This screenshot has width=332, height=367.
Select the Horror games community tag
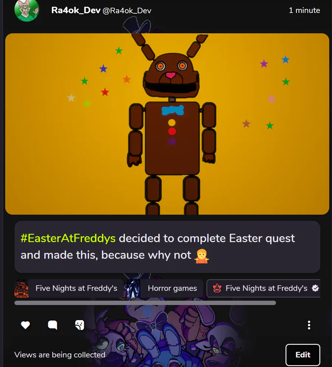(165, 288)
